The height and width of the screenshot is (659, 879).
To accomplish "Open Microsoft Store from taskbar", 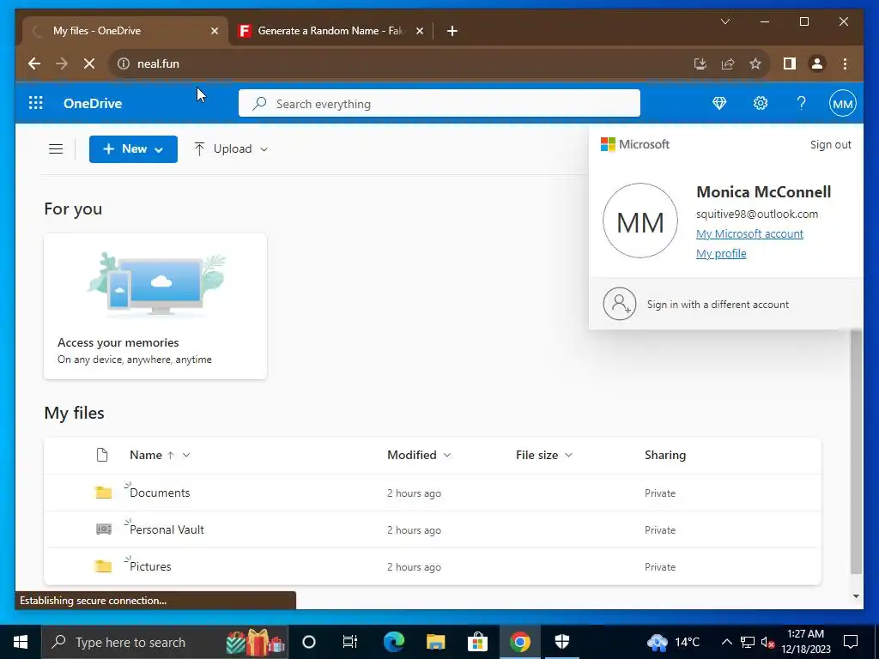I will point(477,642).
